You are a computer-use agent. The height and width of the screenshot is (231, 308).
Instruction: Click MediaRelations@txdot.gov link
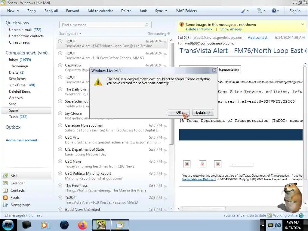click(x=199, y=179)
